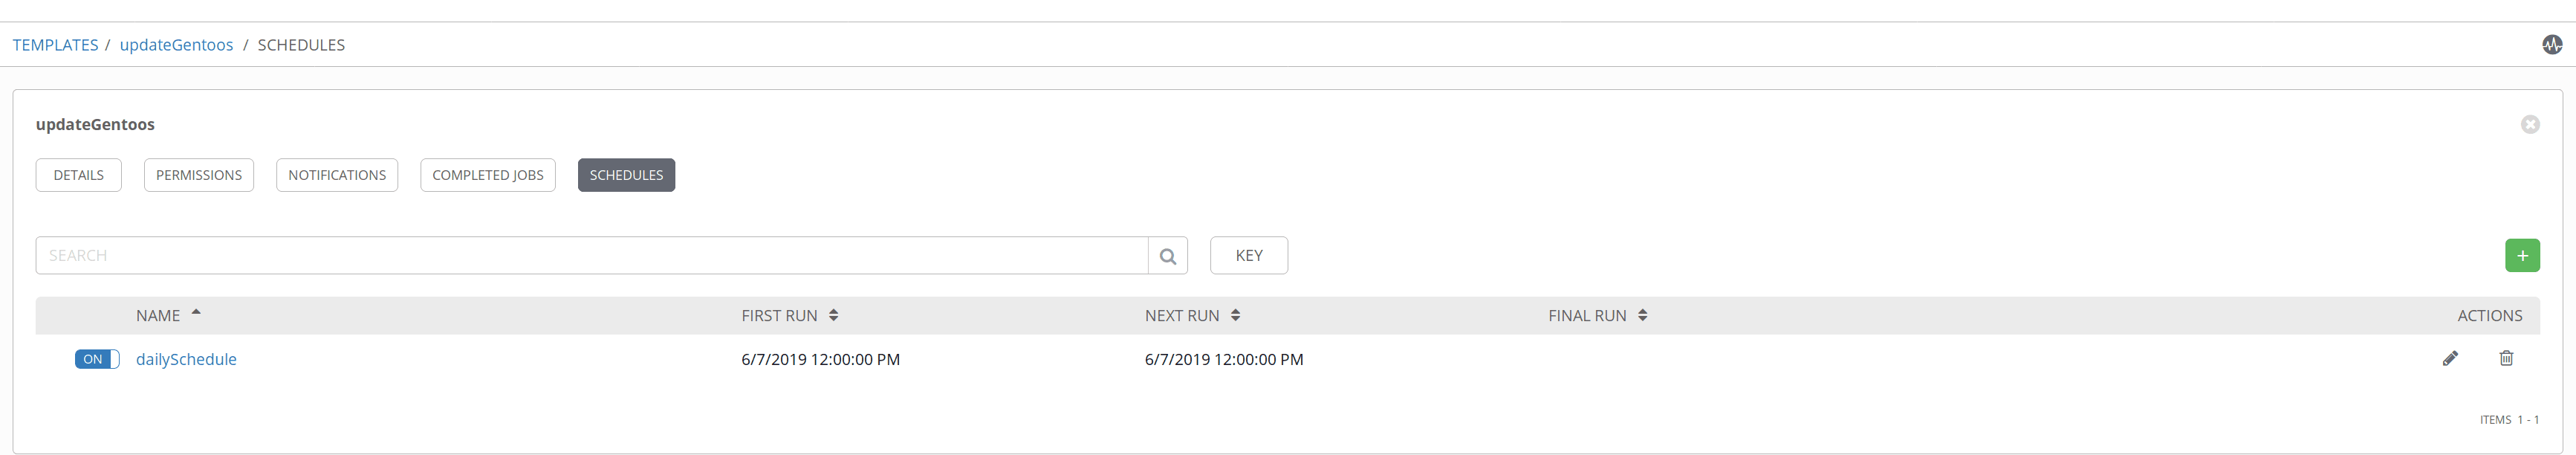Open the activity stream icon
Viewport: 2576px width, 455px height.
pos(2552,45)
